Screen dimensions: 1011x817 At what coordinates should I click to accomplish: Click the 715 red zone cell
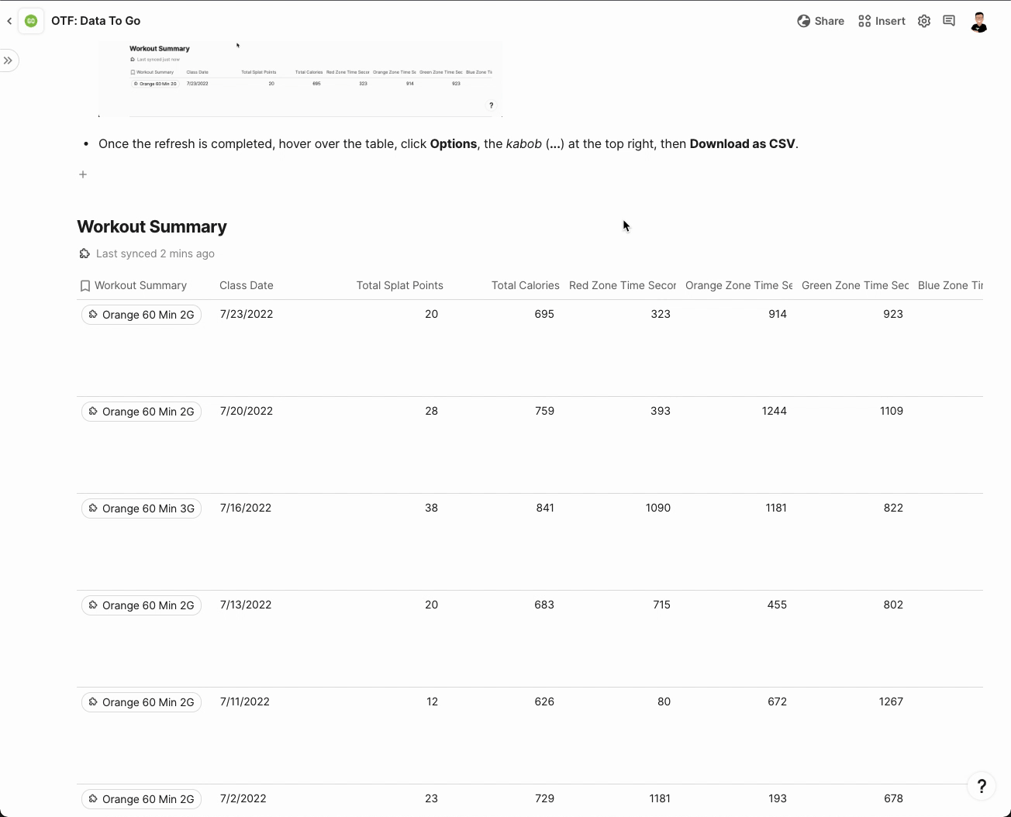point(661,605)
